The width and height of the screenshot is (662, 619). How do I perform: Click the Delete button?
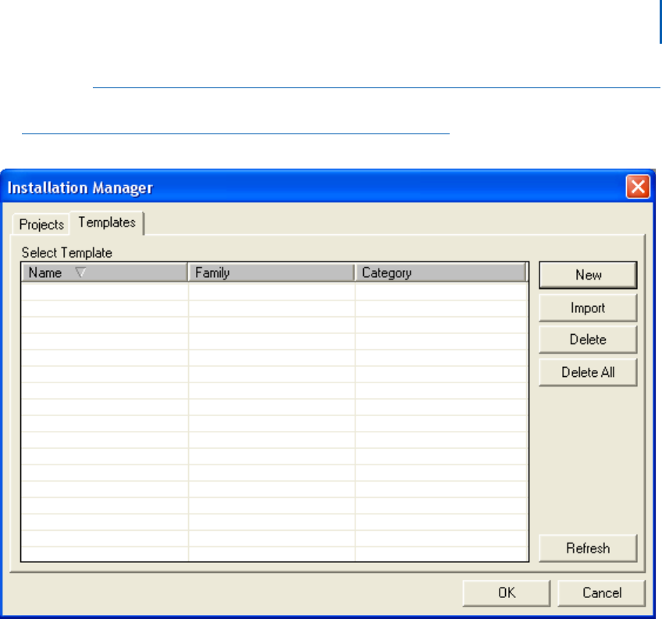(x=588, y=340)
